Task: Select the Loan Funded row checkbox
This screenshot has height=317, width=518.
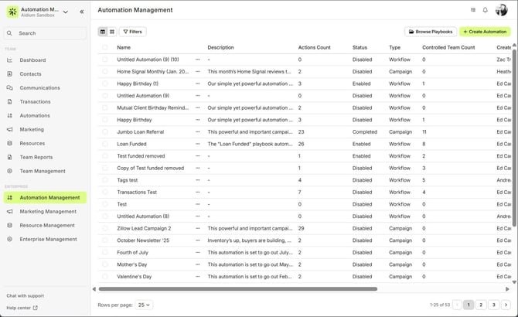Action: pyautogui.click(x=105, y=144)
